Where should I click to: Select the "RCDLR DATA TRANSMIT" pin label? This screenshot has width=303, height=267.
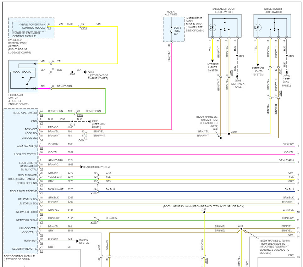(22, 179)
